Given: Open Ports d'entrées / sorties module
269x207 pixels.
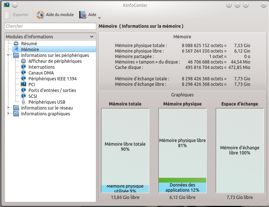Looking at the screenshot, I should click(52, 90).
